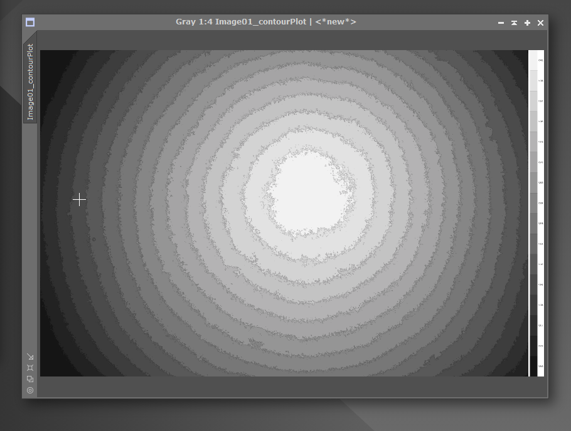Image resolution: width=571 pixels, height=431 pixels.
Task: Click the diagonal arrow icon in the left strip
Action: (30, 356)
